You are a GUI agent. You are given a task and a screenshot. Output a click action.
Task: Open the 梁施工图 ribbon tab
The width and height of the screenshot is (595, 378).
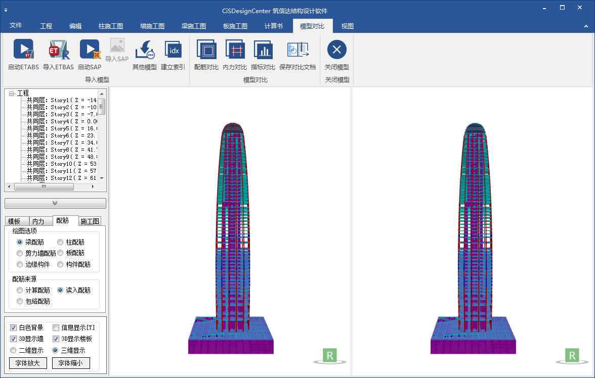[193, 26]
